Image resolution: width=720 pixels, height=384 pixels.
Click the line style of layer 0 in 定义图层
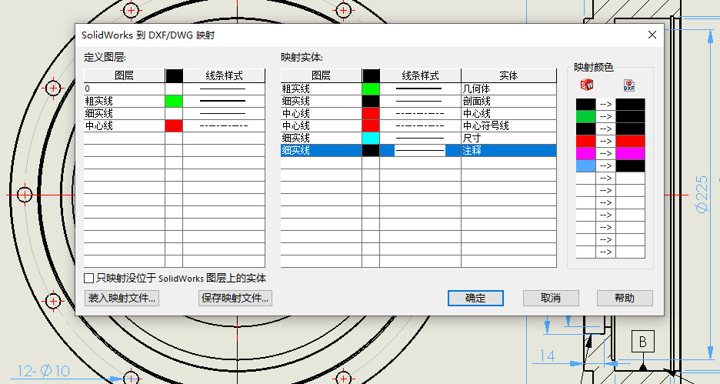click(224, 88)
